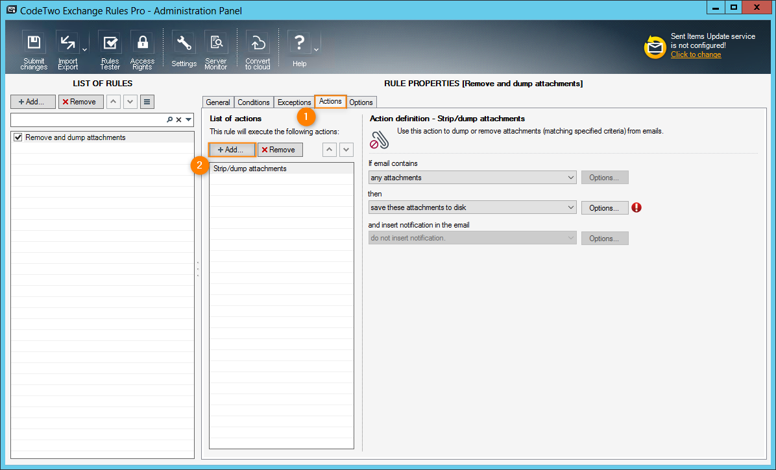Maximize the Administration Panel window
Viewport: 776px width, 470px height.
click(x=734, y=8)
